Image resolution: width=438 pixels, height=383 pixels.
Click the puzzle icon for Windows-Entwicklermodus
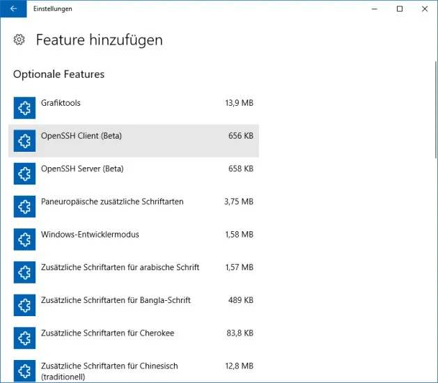(x=24, y=240)
